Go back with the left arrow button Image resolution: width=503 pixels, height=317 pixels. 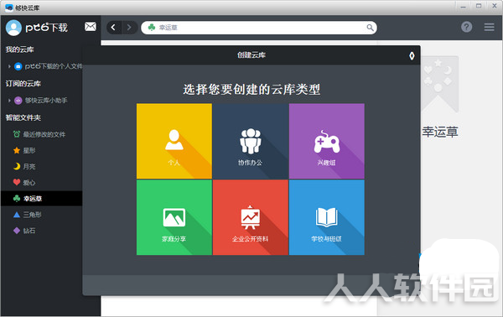pyautogui.click(x=113, y=28)
